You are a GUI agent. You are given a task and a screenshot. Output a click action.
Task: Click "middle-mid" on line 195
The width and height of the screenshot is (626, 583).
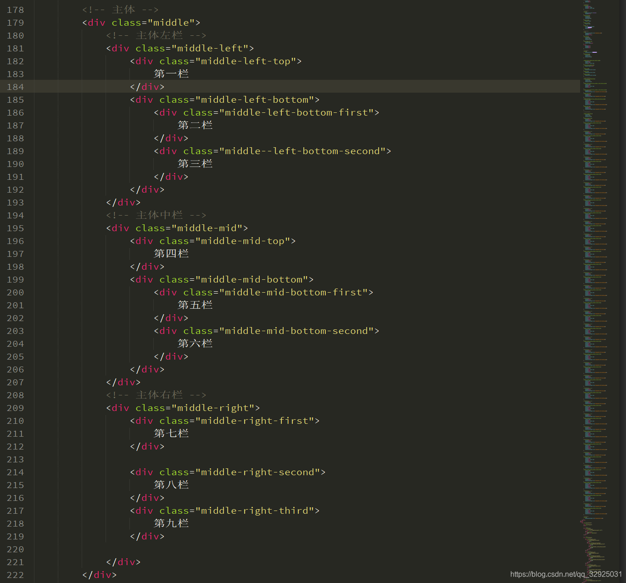click(x=207, y=228)
